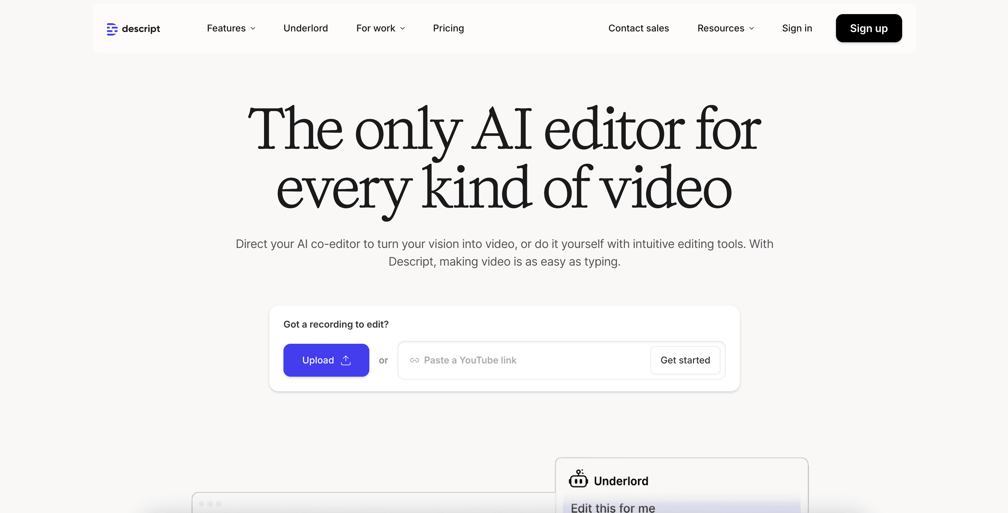Click the Get started button
The width and height of the screenshot is (1008, 513).
685,360
